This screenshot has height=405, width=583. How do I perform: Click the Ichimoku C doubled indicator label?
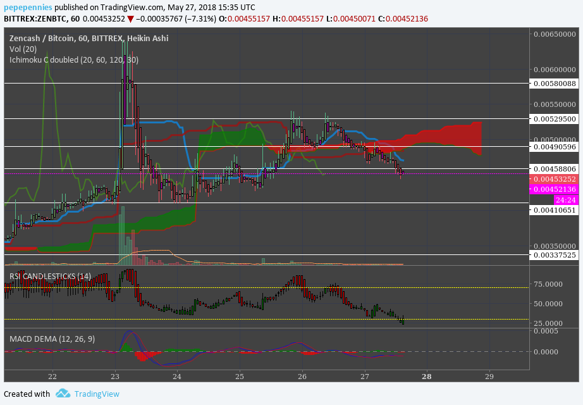[x=74, y=60]
